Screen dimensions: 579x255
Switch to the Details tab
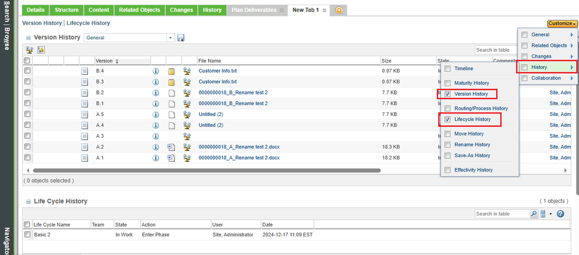coord(35,10)
